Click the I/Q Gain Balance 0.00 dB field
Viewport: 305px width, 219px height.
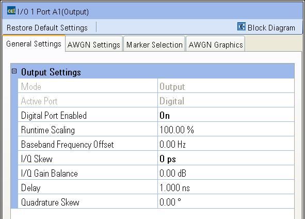226,173
